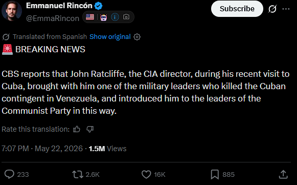Click the blue info circle icon
This screenshot has height=185, width=297.
(x=115, y=17)
